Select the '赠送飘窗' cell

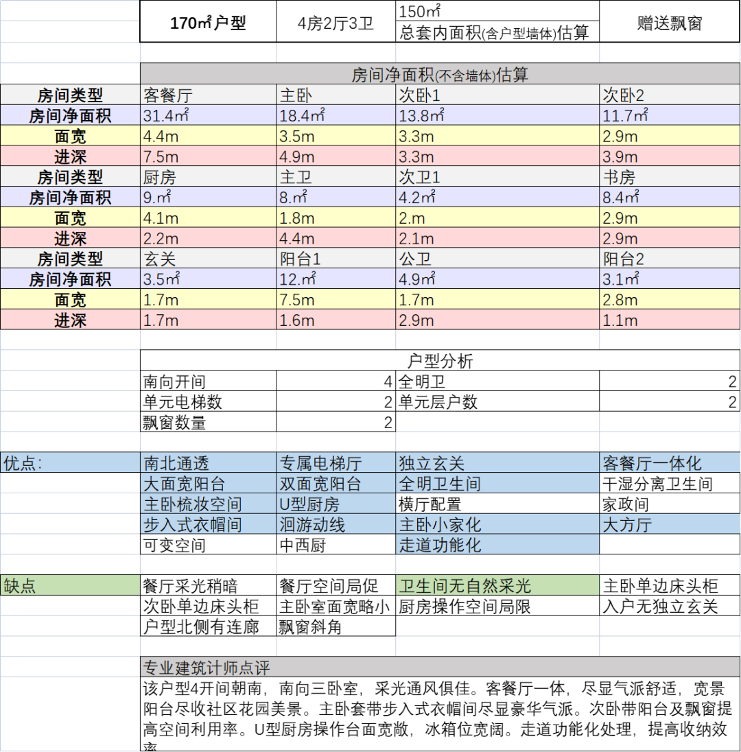tap(670, 22)
